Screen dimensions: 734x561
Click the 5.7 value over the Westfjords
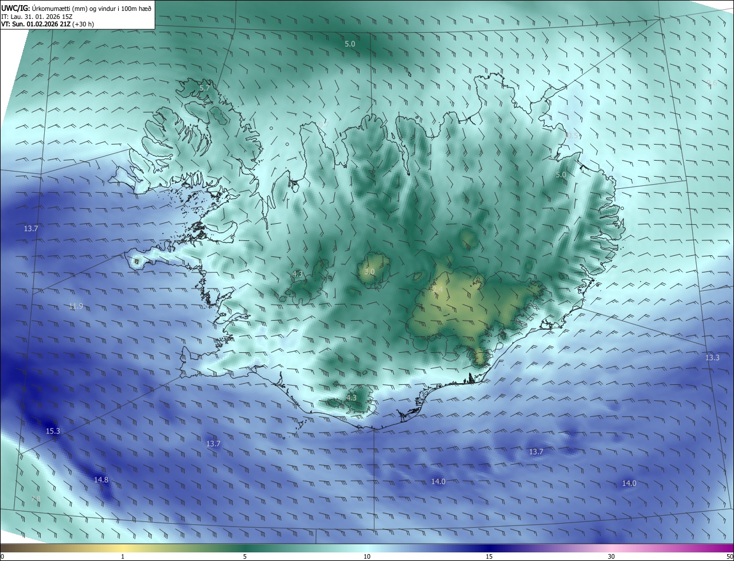(205, 88)
